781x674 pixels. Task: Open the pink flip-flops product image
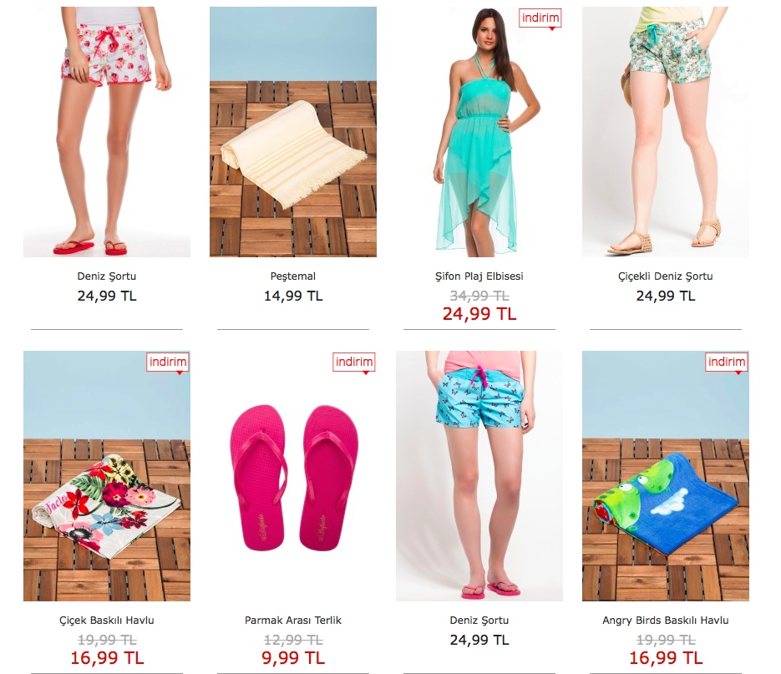293,476
